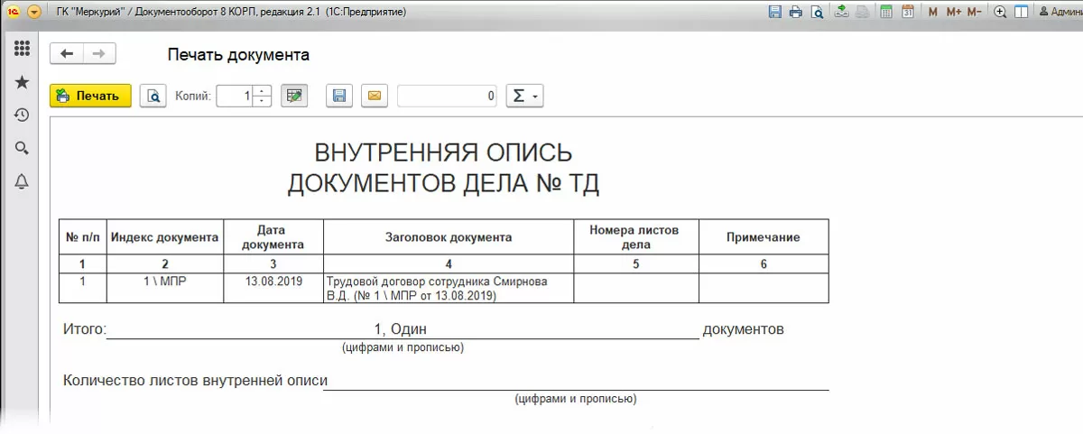This screenshot has width=1083, height=434.
Task: Open main menu dropdown arrow in title bar
Action: (34, 13)
